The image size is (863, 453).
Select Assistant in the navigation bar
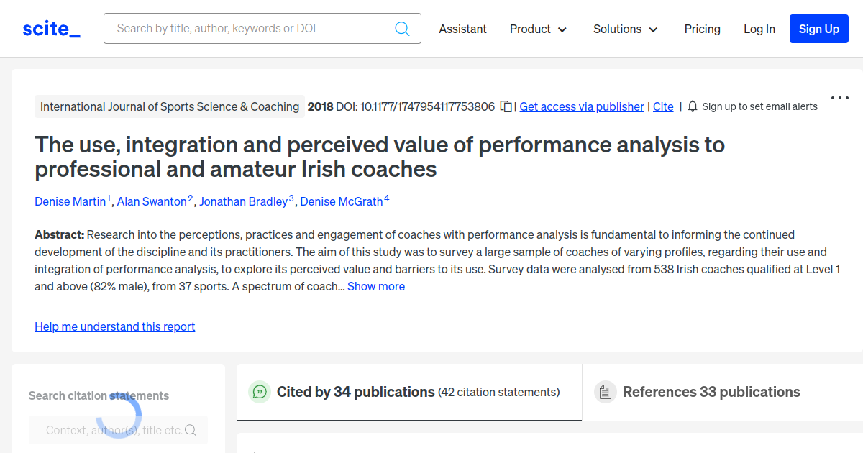(462, 29)
